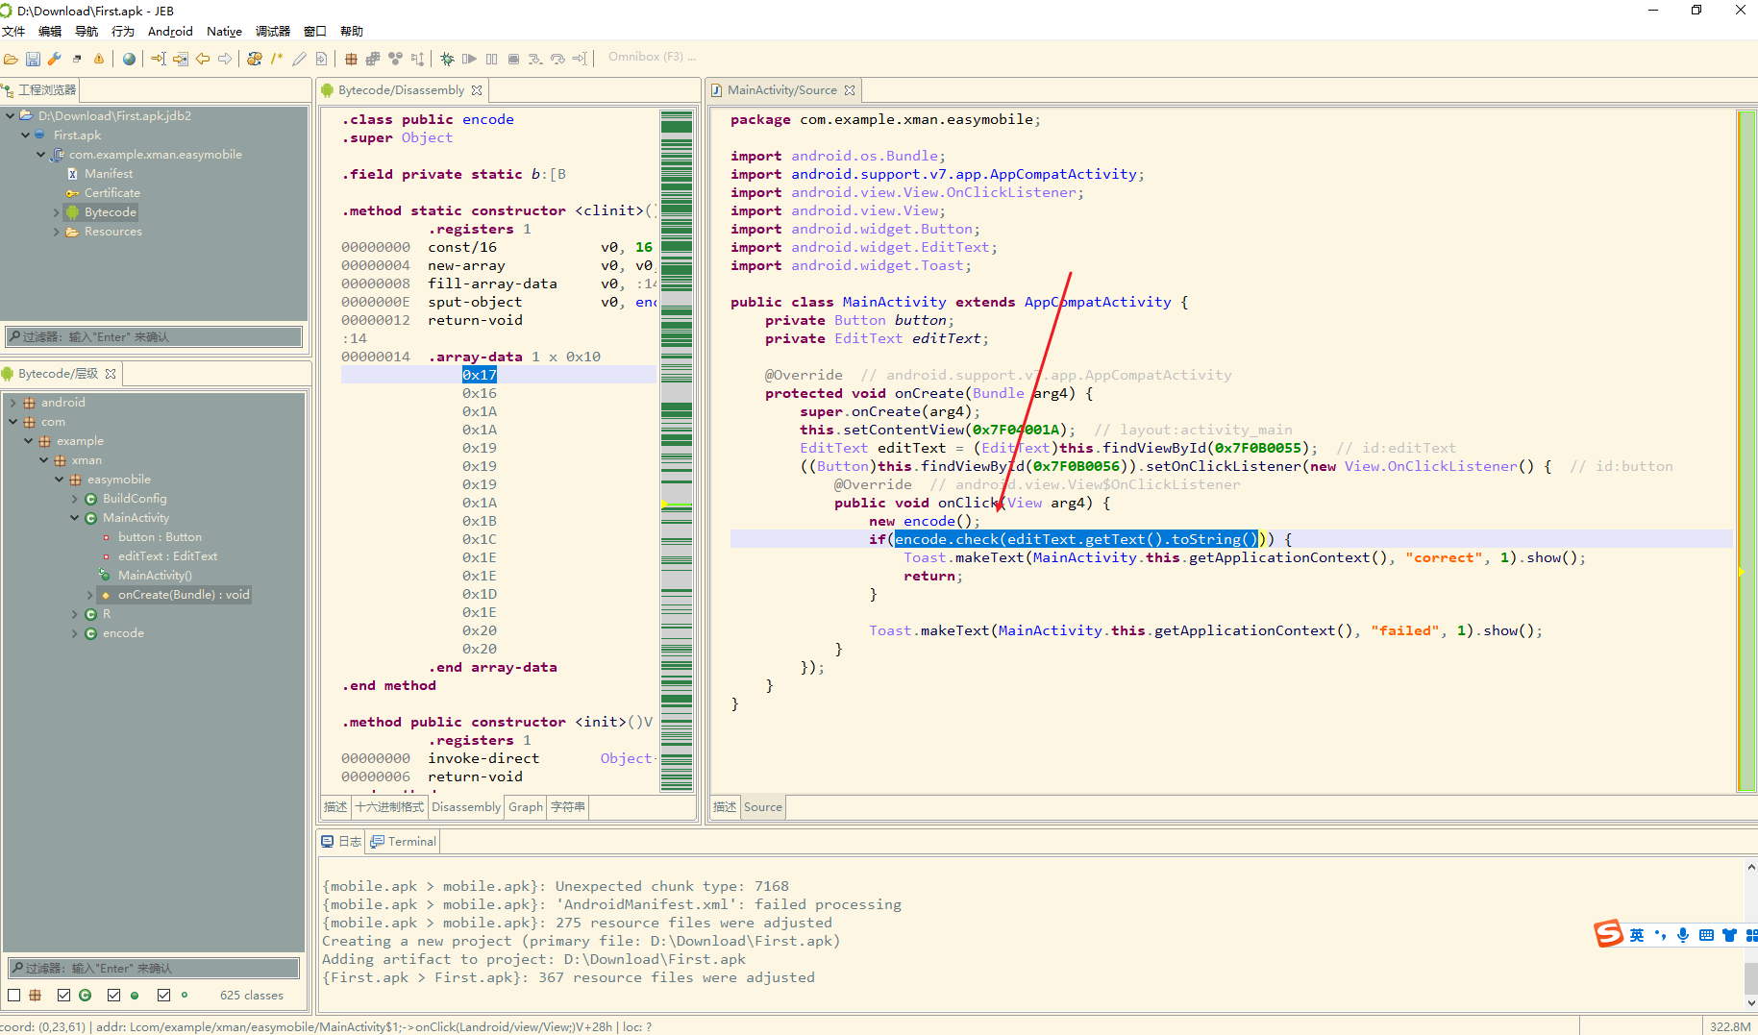Select the 字符串 tab
The image size is (1758, 1035).
pos(567,807)
